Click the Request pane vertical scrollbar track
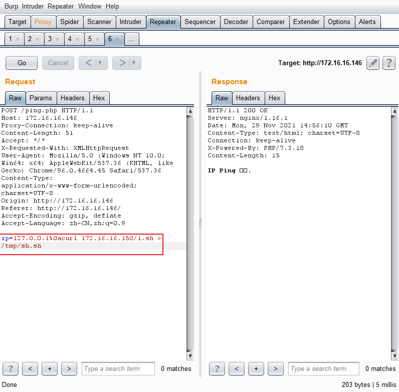 coord(190,234)
